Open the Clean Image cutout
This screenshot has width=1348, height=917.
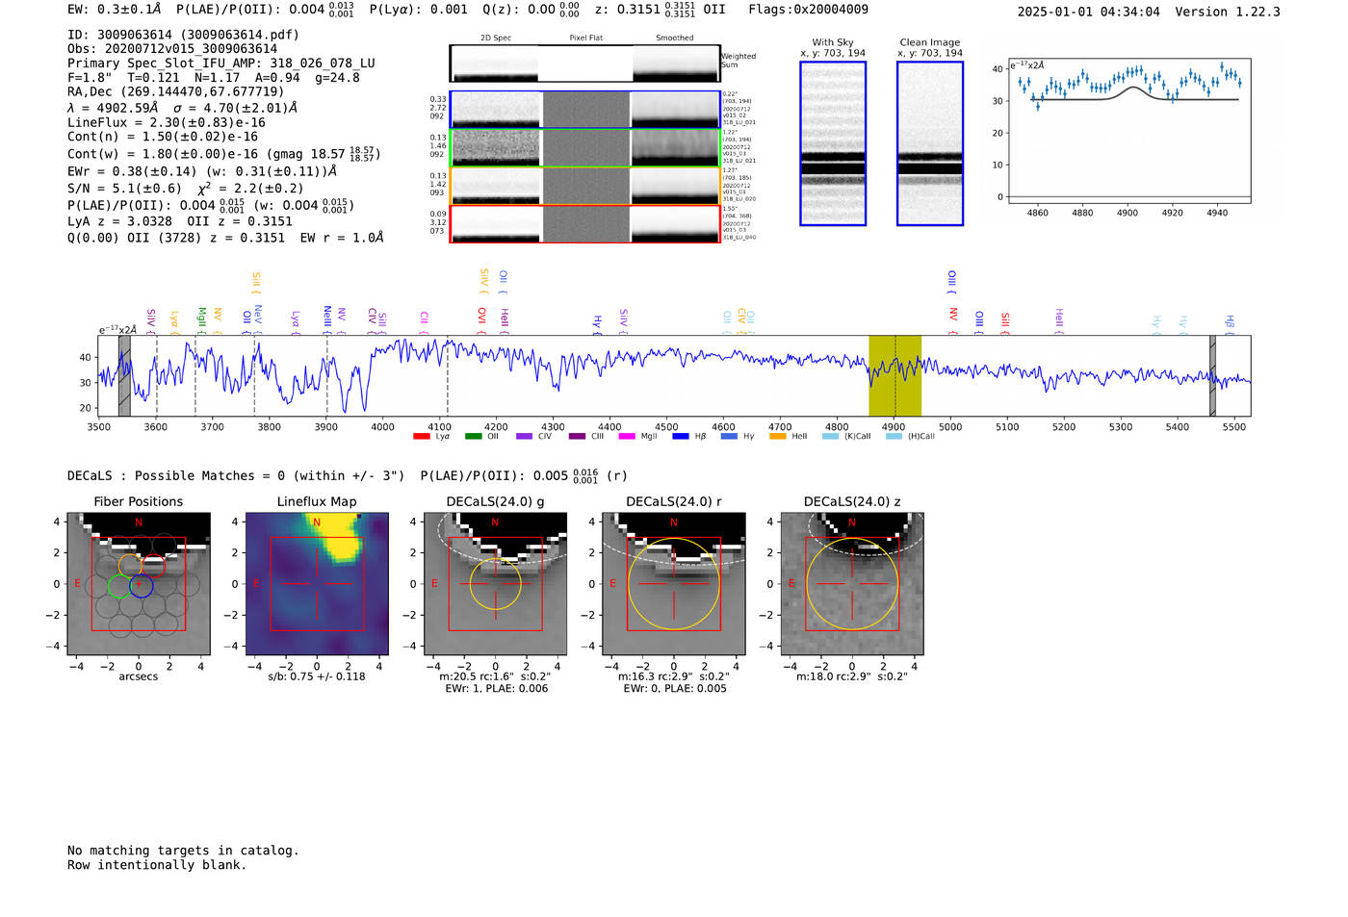click(x=930, y=143)
